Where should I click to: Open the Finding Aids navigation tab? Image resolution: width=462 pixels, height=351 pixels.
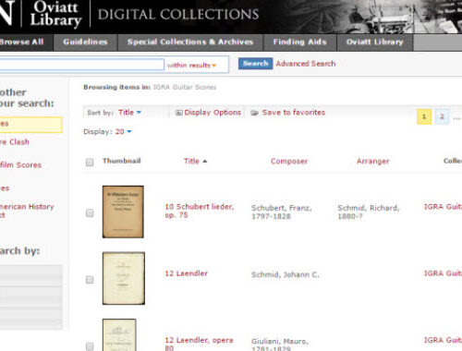(x=299, y=42)
